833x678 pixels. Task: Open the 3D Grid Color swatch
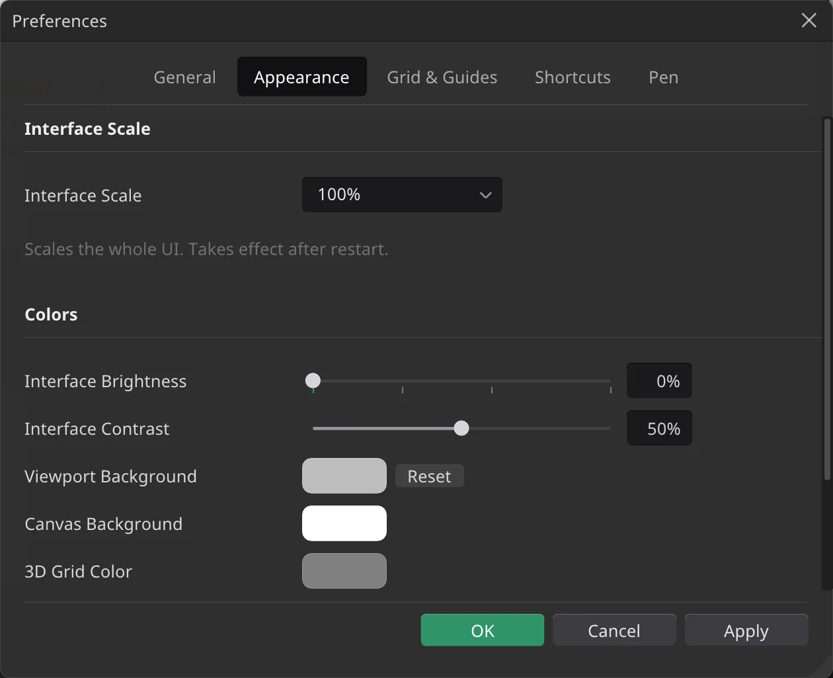point(344,571)
